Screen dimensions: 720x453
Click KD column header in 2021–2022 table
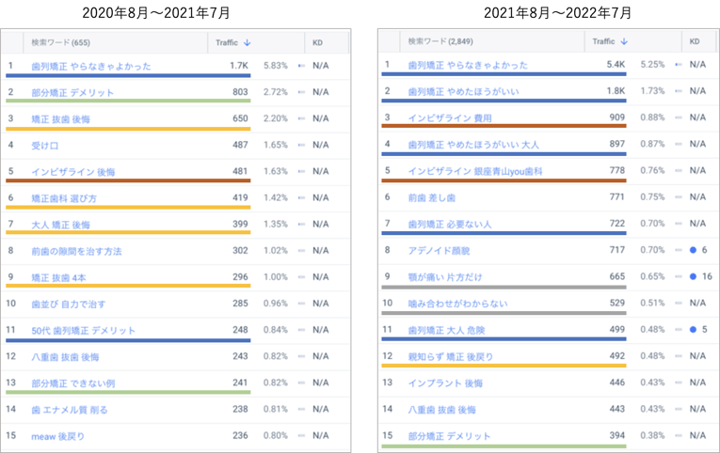pyautogui.click(x=695, y=41)
